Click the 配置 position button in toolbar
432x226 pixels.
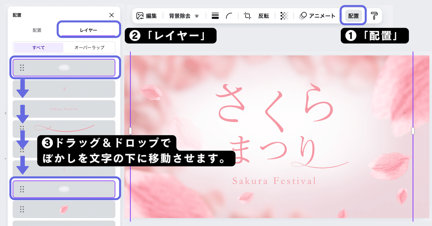pyautogui.click(x=354, y=16)
